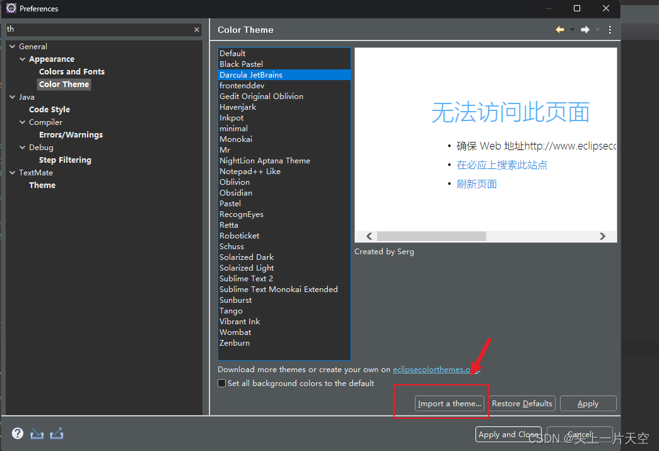Go back to previous preference page
659x451 pixels.
(x=560, y=30)
